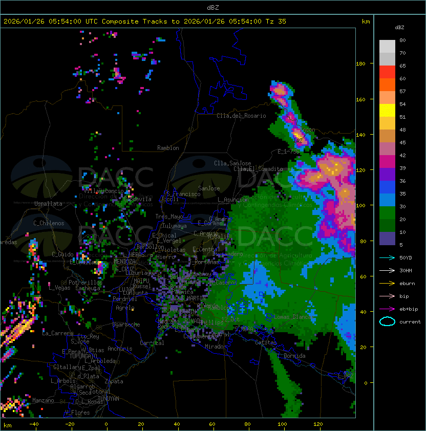Click the 'Manzano' map label
Image resolution: width=426 pixels, height=431 pixels.
pos(43,400)
